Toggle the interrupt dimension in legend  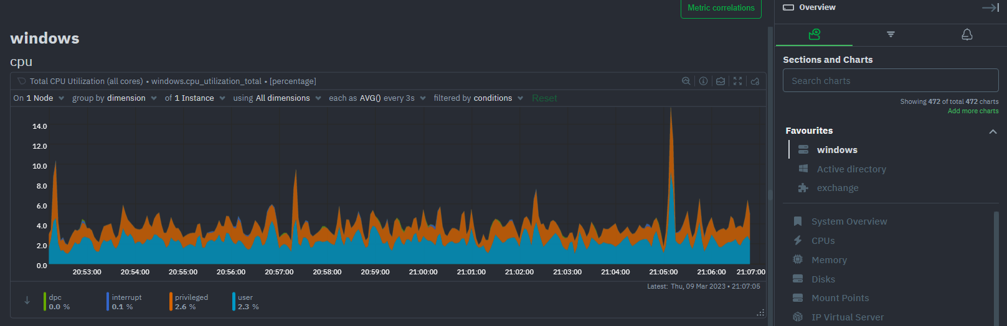tap(126, 302)
